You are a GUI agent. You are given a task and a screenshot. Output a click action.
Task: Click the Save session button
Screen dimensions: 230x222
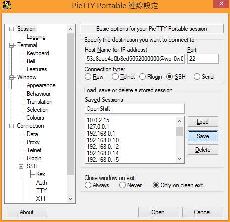point(203,136)
